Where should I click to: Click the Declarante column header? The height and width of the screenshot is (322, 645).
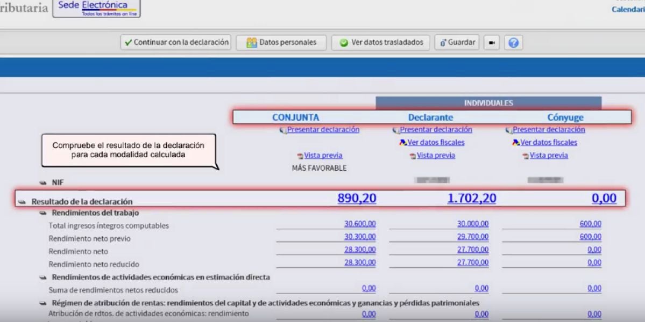click(x=430, y=118)
